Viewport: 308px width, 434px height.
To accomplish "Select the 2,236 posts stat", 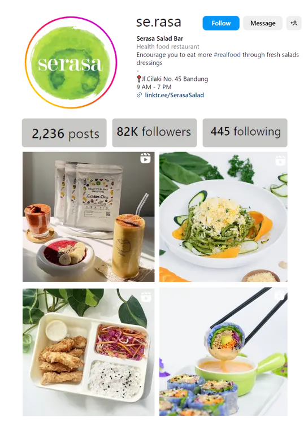I will [64, 133].
